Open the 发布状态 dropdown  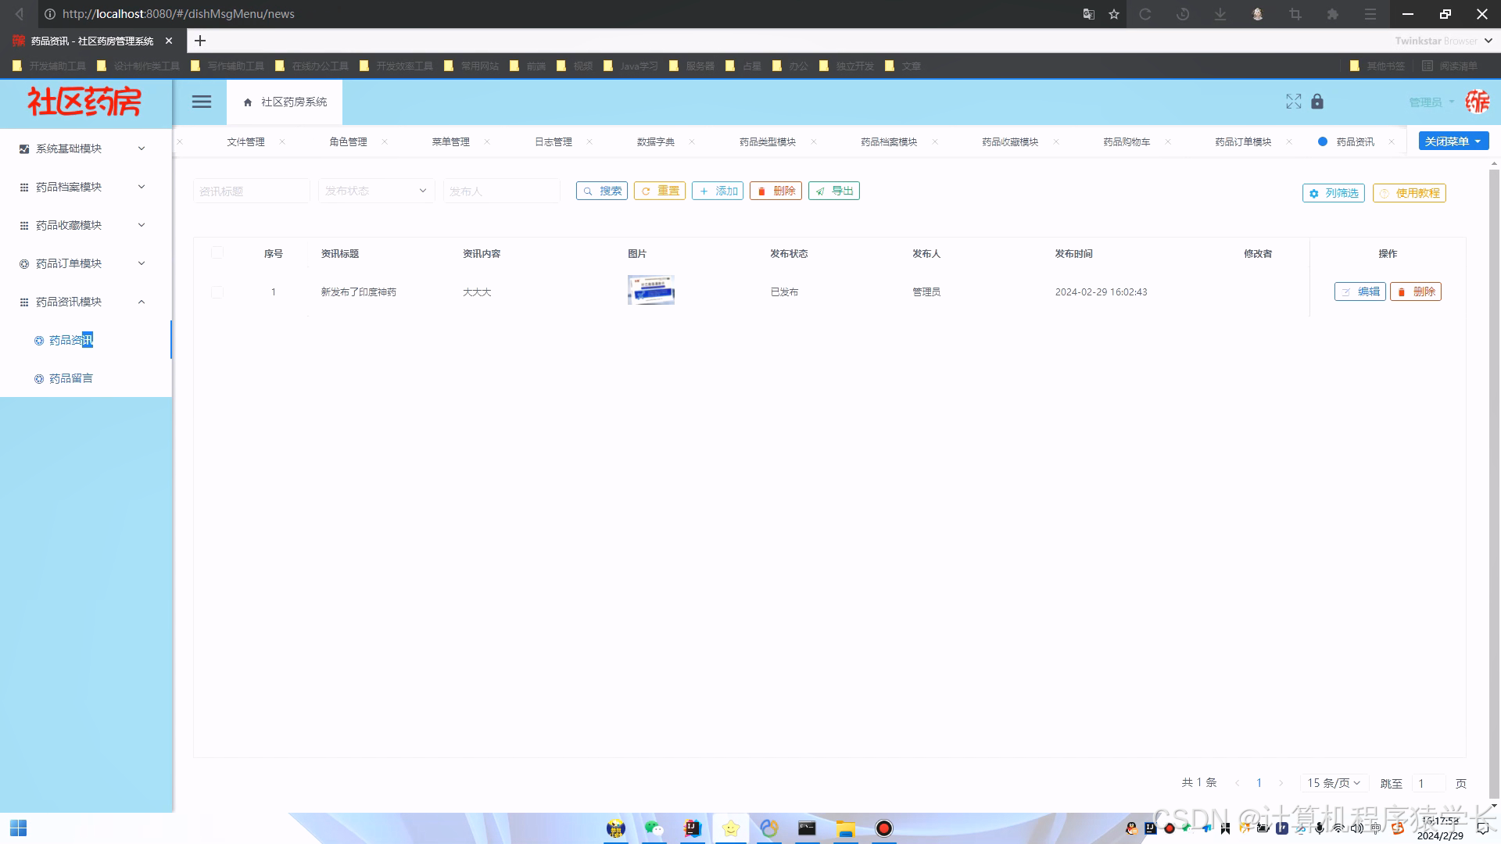[376, 191]
